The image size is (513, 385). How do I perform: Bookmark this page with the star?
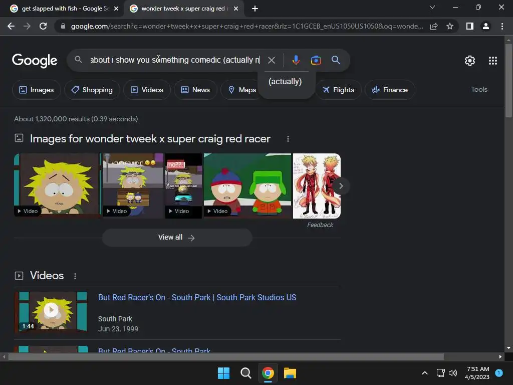pos(450,26)
